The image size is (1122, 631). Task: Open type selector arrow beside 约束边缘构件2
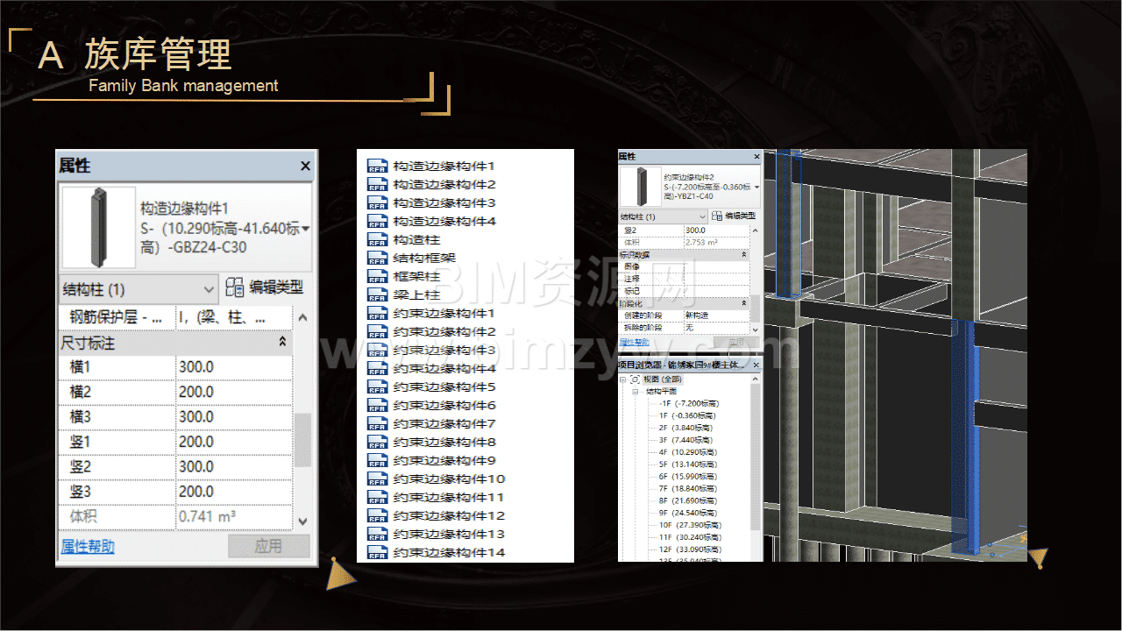click(x=756, y=187)
